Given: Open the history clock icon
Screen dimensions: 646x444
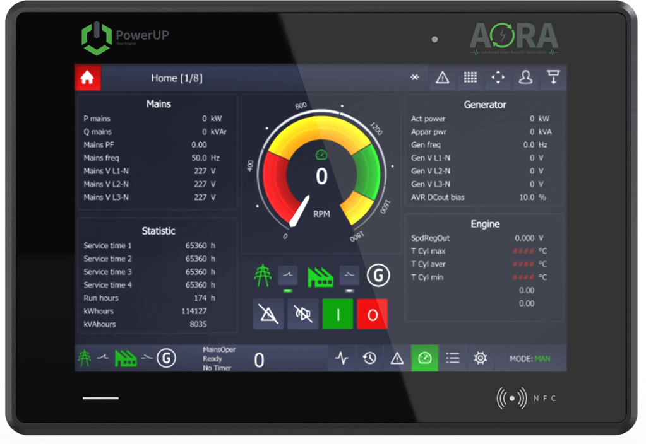Looking at the screenshot, I should [369, 358].
